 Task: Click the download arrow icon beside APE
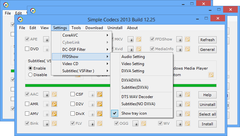46,40
